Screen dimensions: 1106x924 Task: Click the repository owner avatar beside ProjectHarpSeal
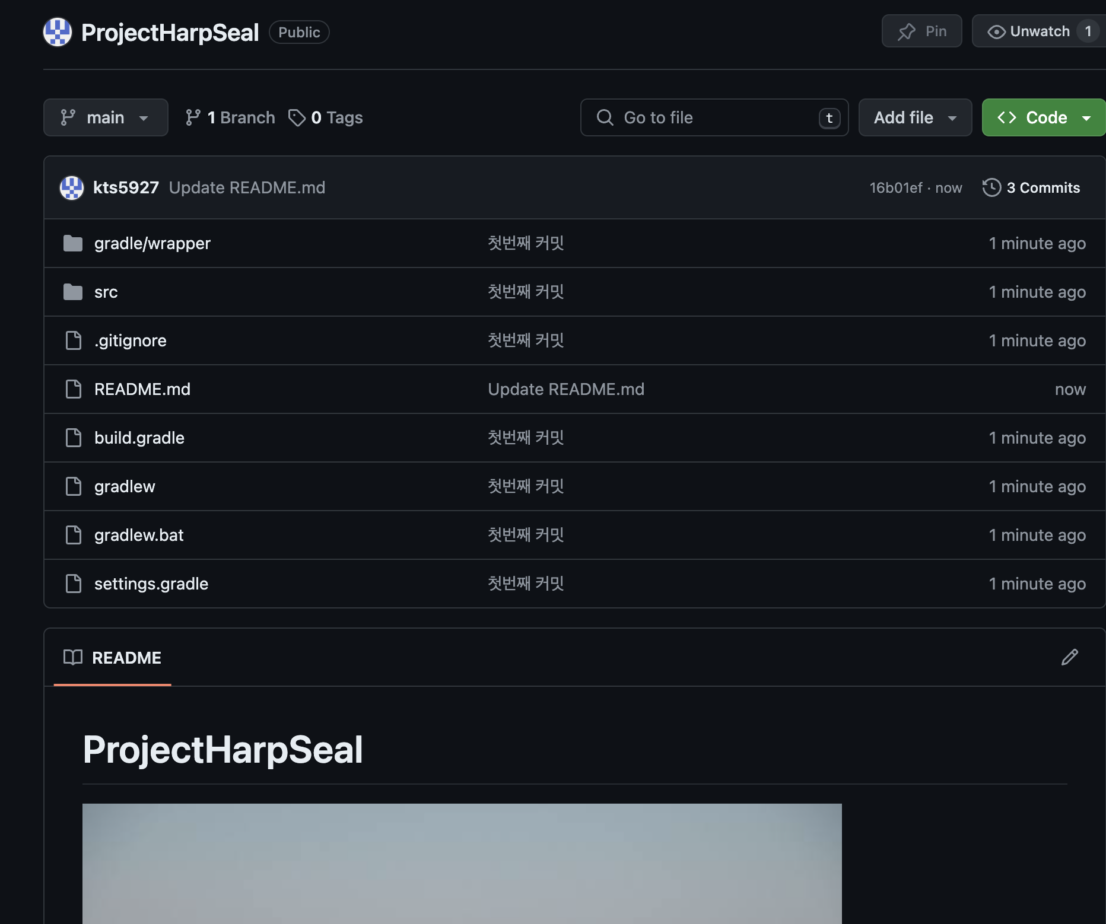(58, 32)
